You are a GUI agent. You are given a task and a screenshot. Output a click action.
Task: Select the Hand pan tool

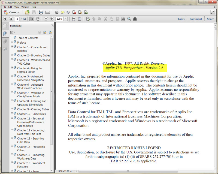38,19
